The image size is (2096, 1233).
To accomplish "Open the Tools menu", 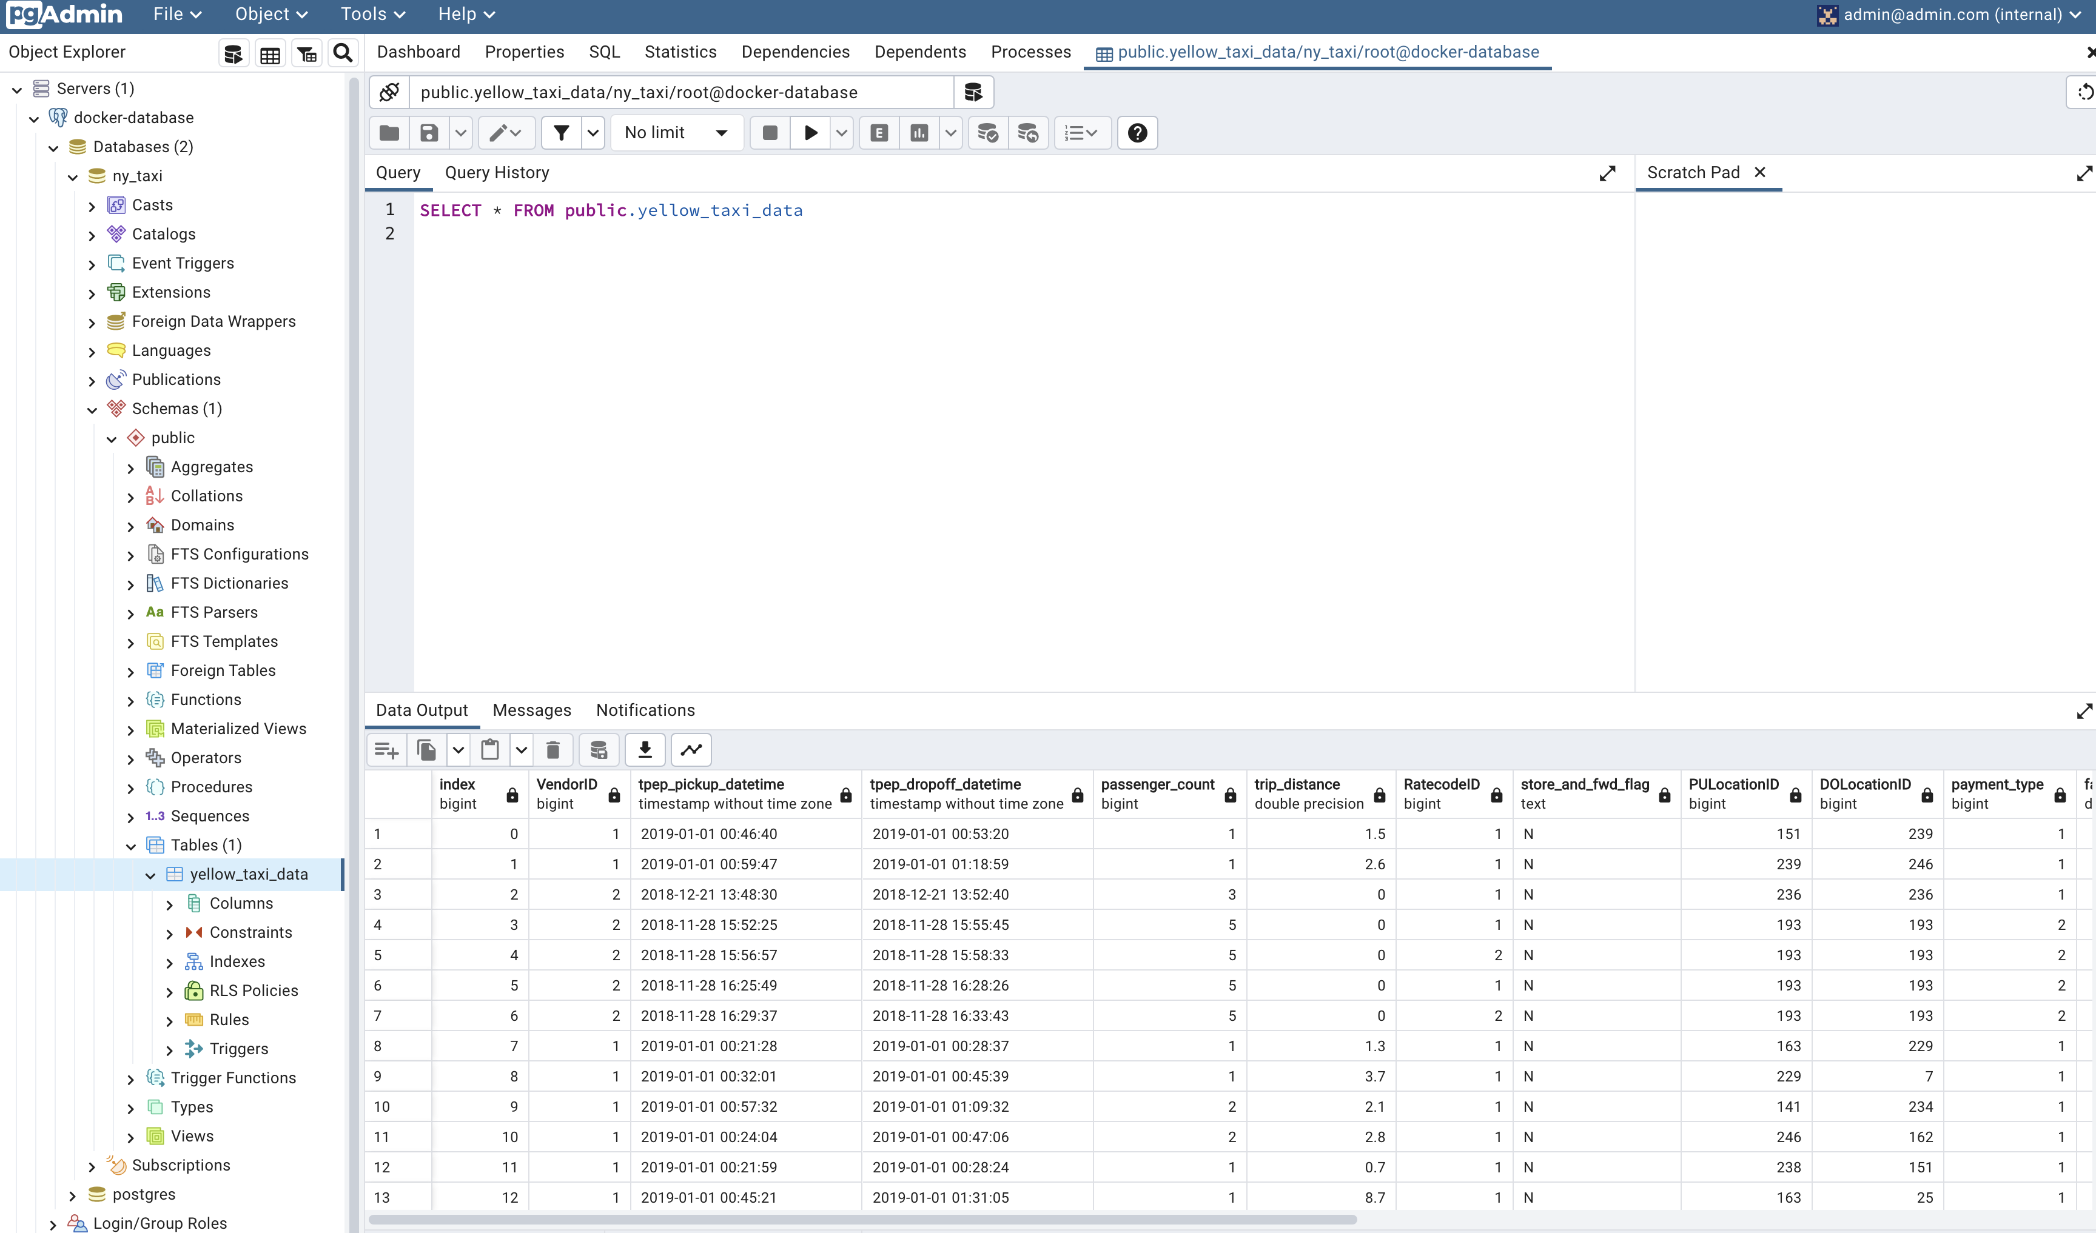I will pos(372,14).
